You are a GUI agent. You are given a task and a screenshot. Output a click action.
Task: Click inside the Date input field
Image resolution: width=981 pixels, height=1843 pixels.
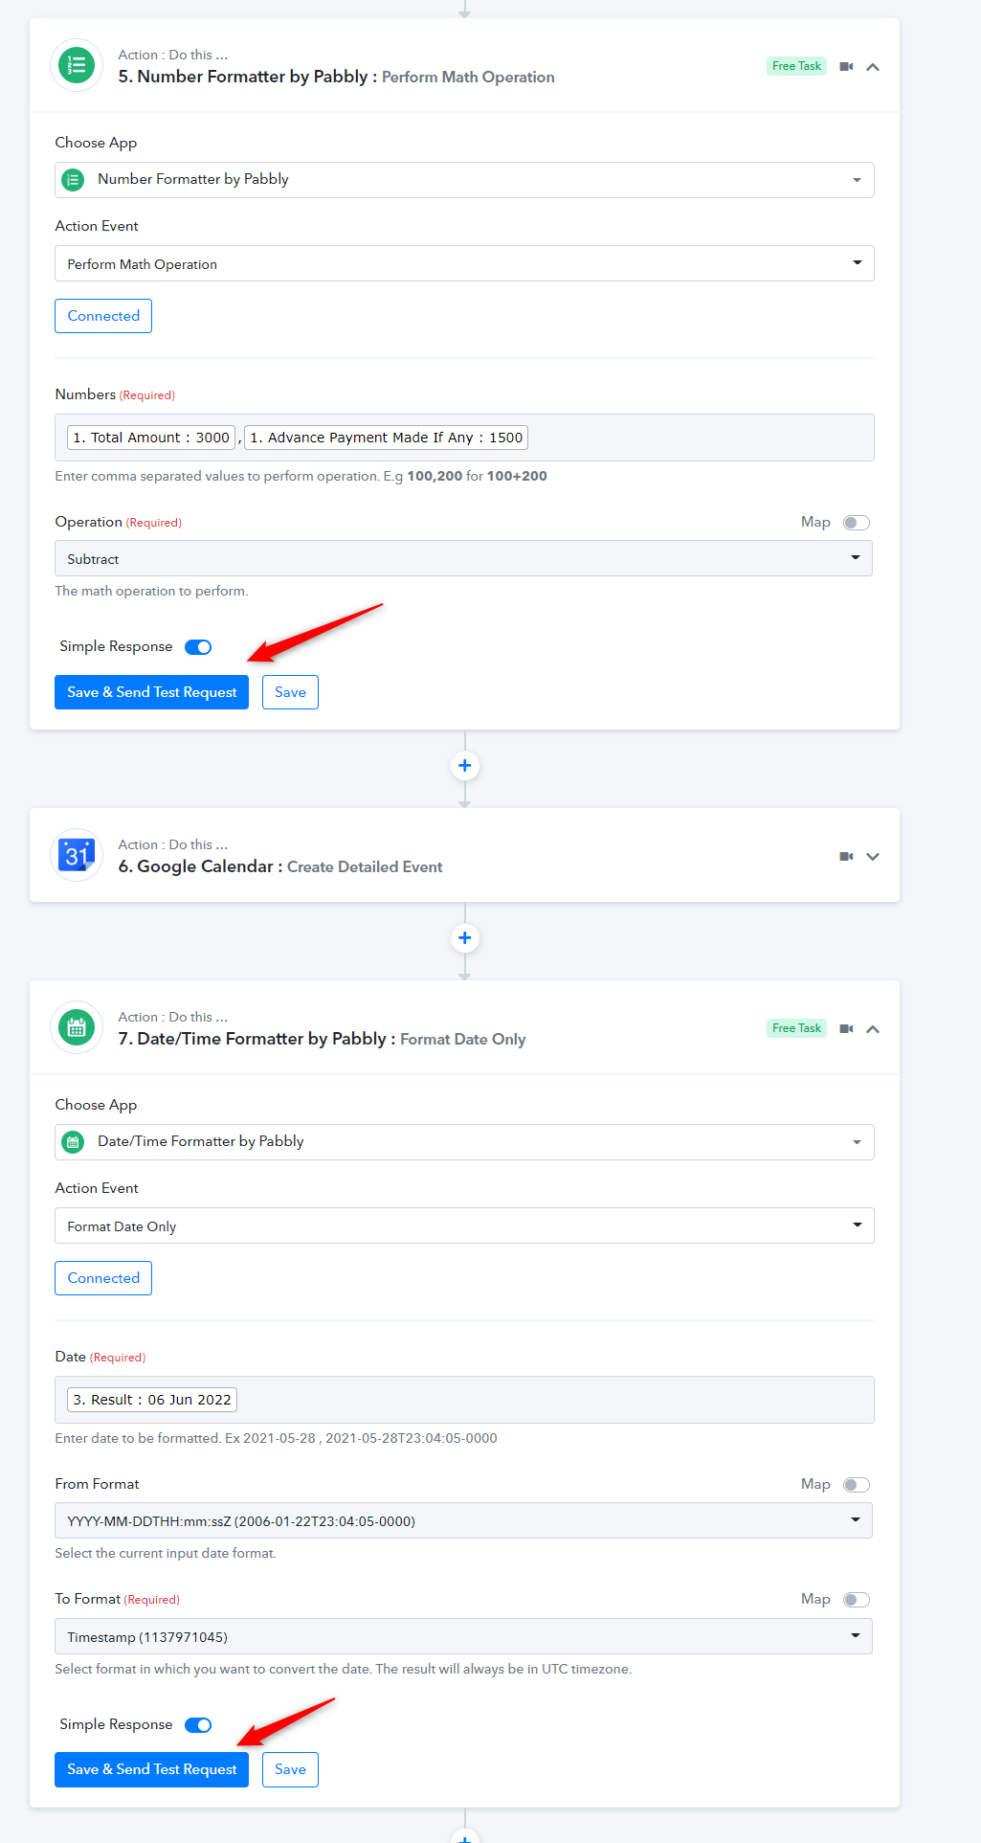tap(464, 1400)
